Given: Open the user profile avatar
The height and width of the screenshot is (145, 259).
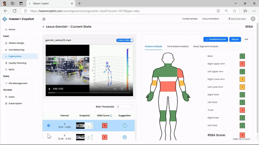Looking at the screenshot, I should tap(253, 19).
